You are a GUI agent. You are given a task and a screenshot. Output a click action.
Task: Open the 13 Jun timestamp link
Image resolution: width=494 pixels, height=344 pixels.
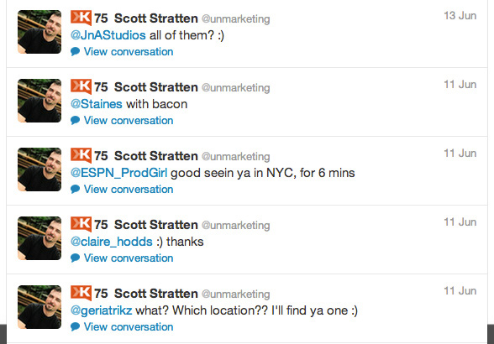click(460, 16)
